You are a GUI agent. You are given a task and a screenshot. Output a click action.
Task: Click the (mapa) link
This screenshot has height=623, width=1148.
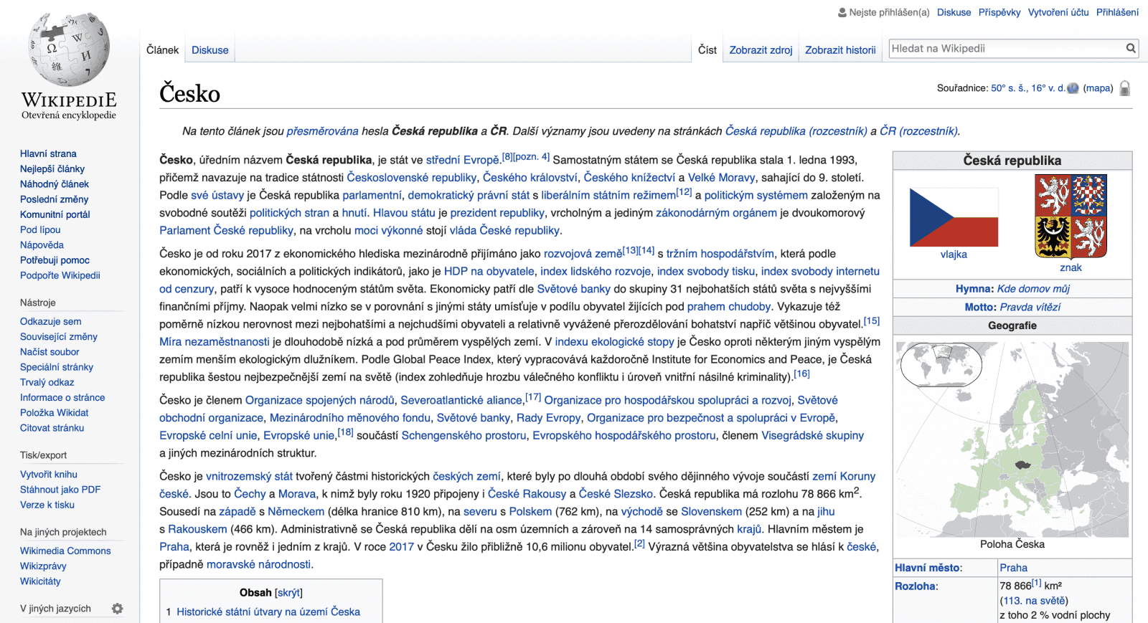(1098, 88)
